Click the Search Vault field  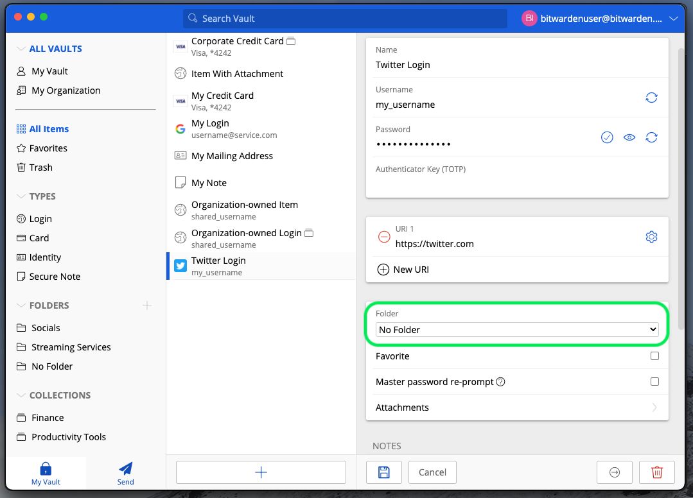(x=345, y=18)
